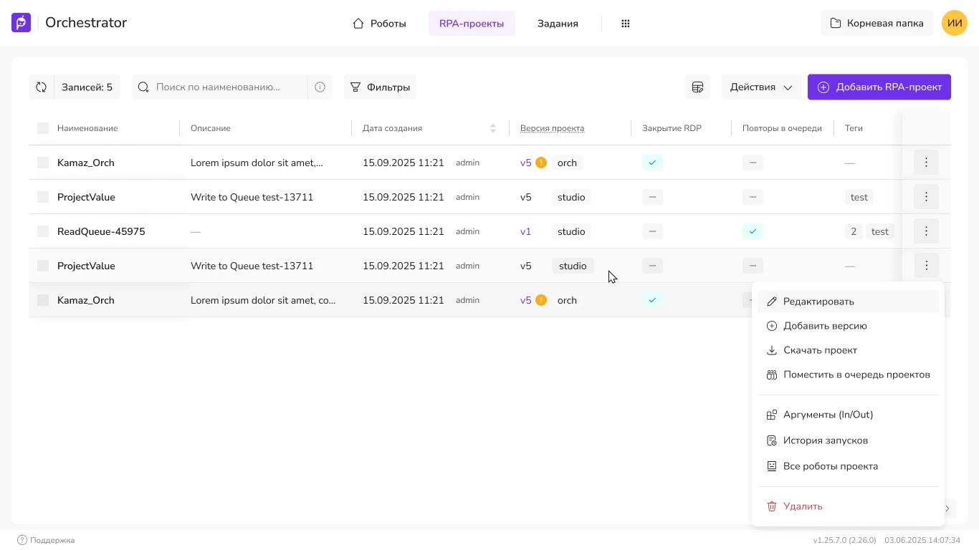
Task: Select all rows with header checkbox
Action: pos(43,128)
